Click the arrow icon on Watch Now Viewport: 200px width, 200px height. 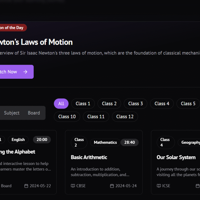(x=25, y=72)
